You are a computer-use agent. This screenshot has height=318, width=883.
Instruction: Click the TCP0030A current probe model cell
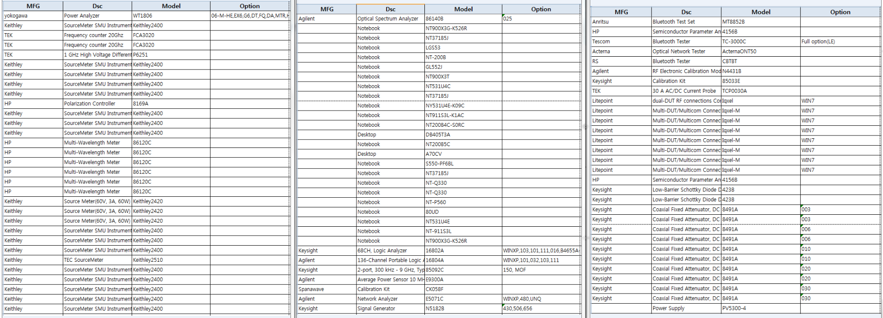pyautogui.click(x=734, y=91)
